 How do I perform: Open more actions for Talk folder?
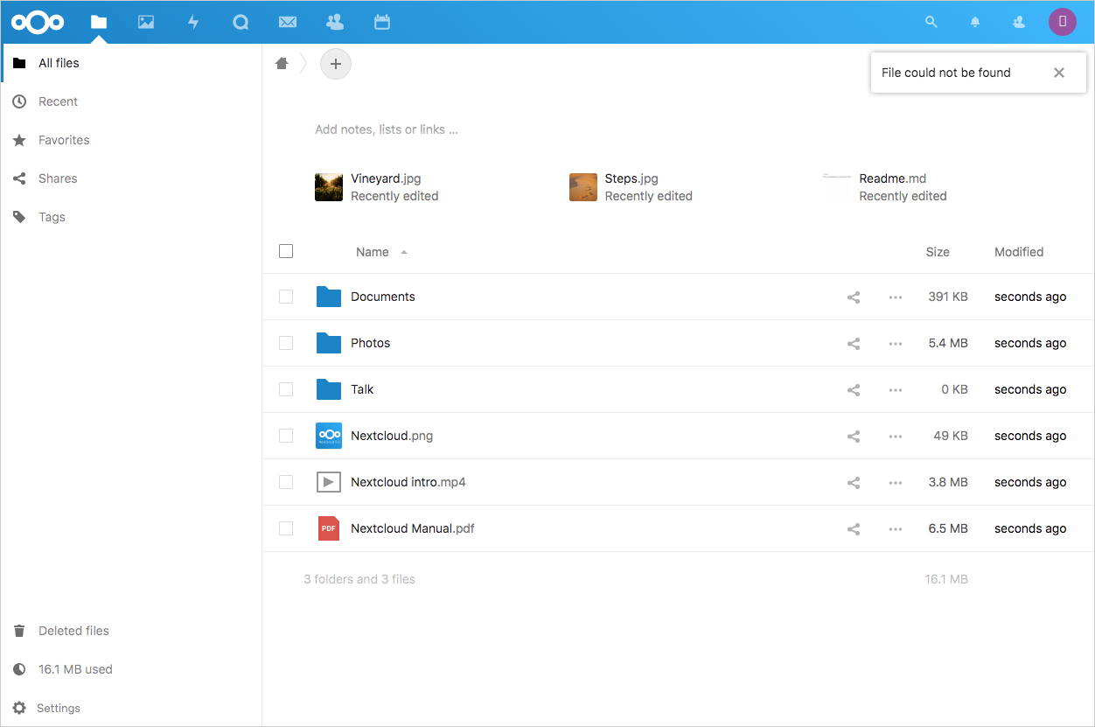pyautogui.click(x=896, y=390)
